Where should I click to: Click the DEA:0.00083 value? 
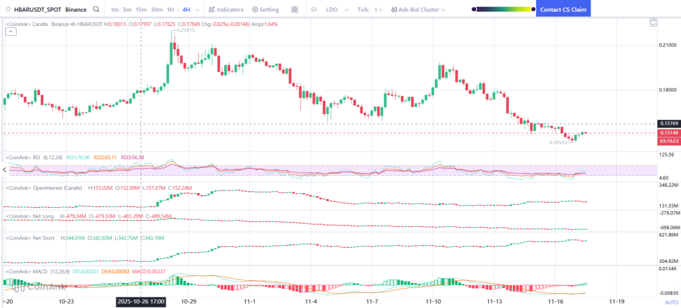tap(117, 271)
